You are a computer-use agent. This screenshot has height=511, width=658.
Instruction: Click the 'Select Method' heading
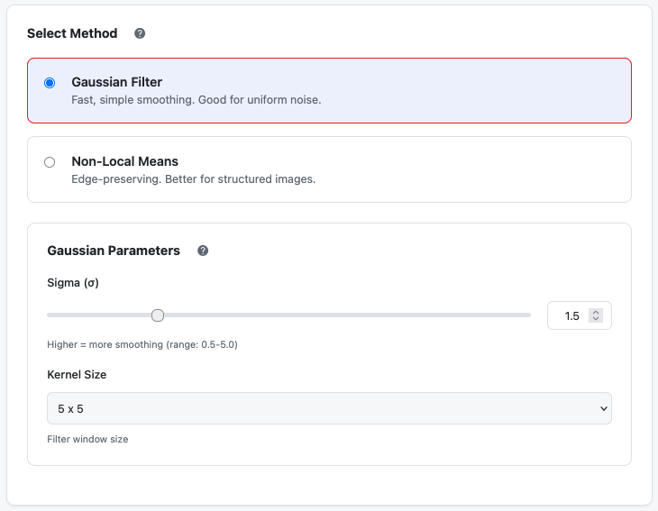72,33
